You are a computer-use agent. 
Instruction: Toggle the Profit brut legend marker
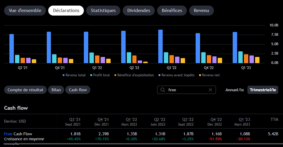[91, 75]
